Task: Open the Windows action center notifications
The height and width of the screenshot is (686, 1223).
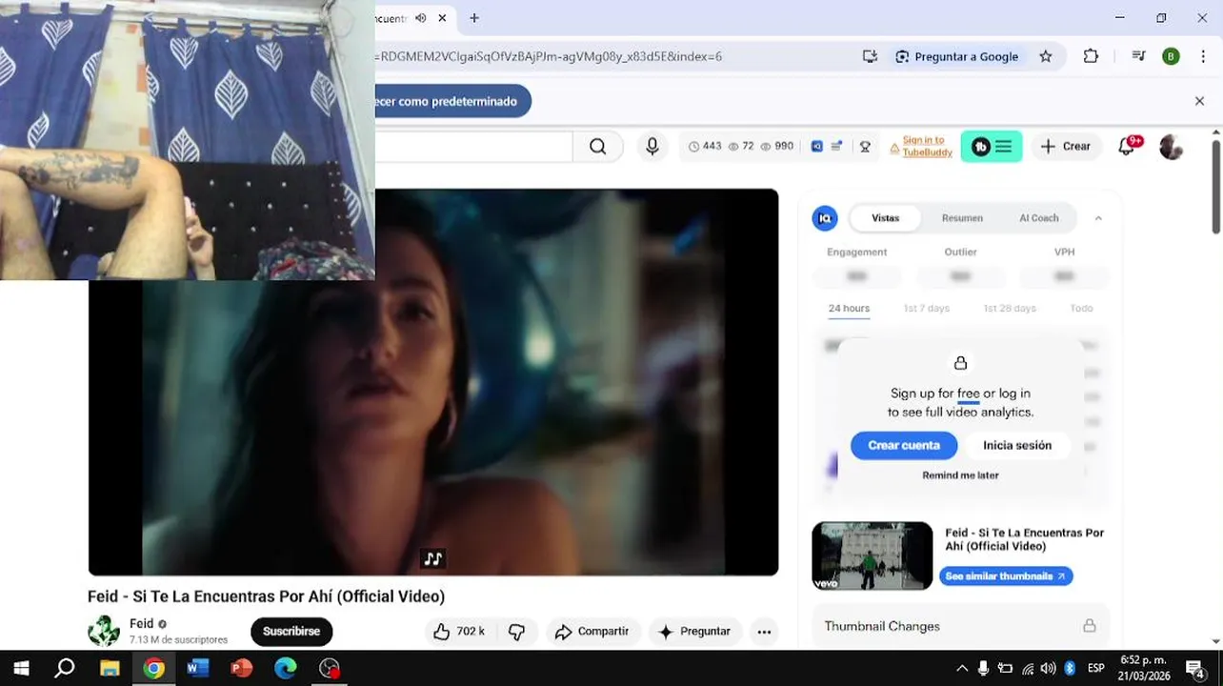Action: tap(1195, 668)
